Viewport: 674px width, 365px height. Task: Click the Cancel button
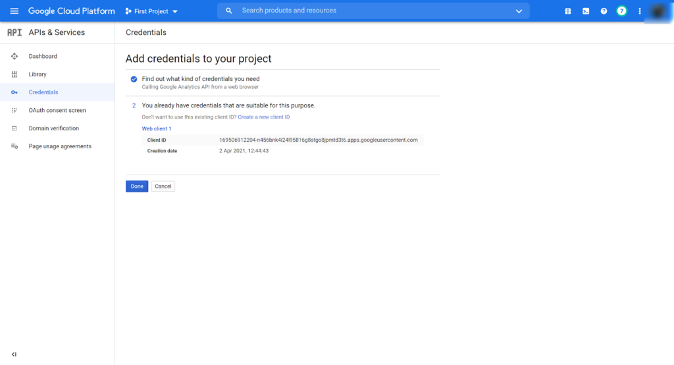click(x=163, y=186)
